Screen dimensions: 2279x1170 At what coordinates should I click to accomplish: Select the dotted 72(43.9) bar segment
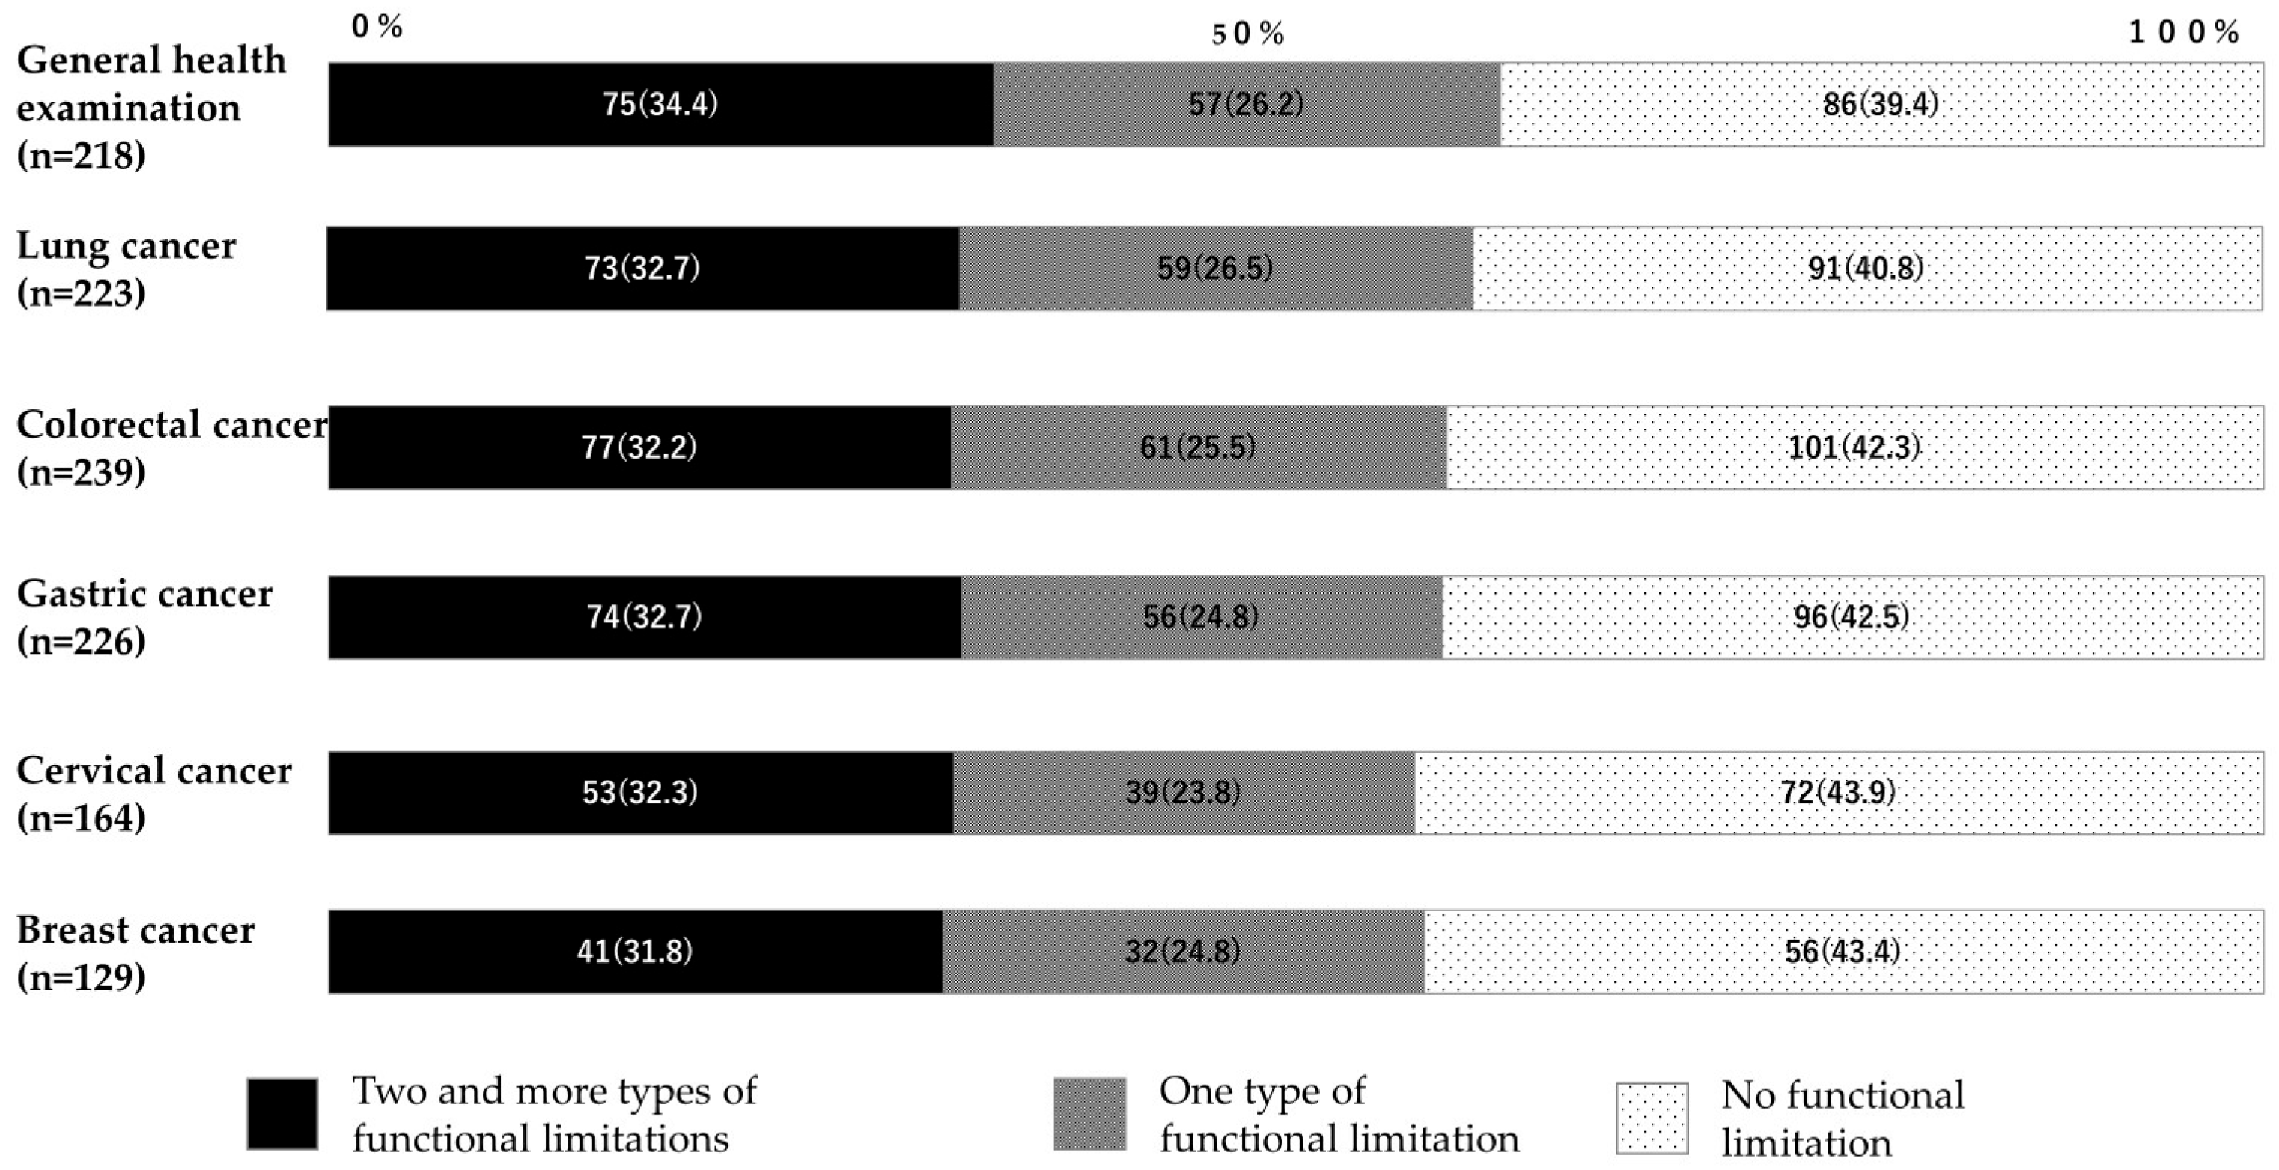tap(1839, 793)
